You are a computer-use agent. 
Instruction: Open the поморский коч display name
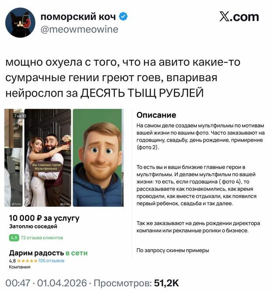click(x=78, y=17)
